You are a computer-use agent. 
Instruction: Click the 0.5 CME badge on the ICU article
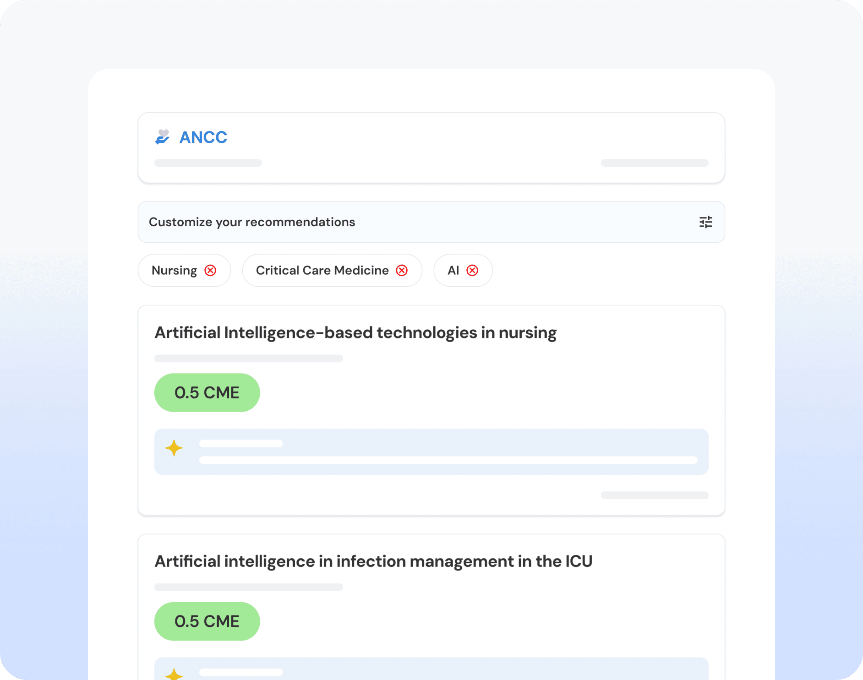coord(207,621)
